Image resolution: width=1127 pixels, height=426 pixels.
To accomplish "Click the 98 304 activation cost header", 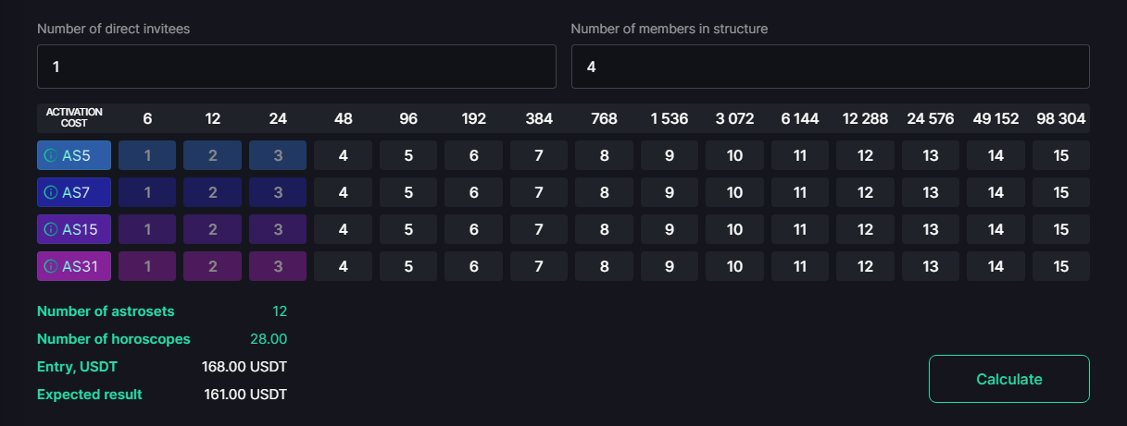I will [1060, 118].
